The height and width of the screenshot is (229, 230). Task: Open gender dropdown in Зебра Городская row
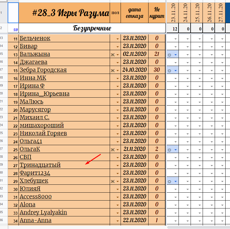click(x=117, y=70)
